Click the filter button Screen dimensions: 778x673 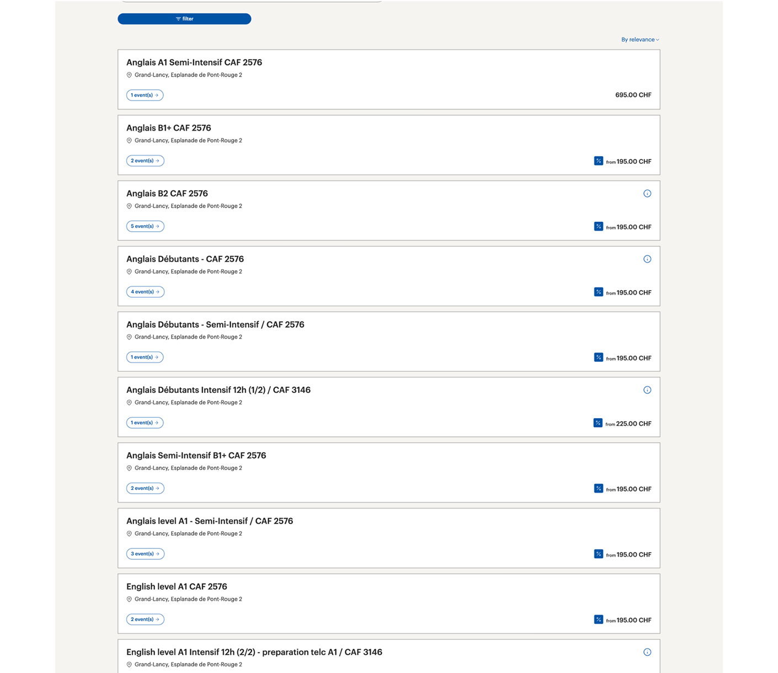[184, 19]
